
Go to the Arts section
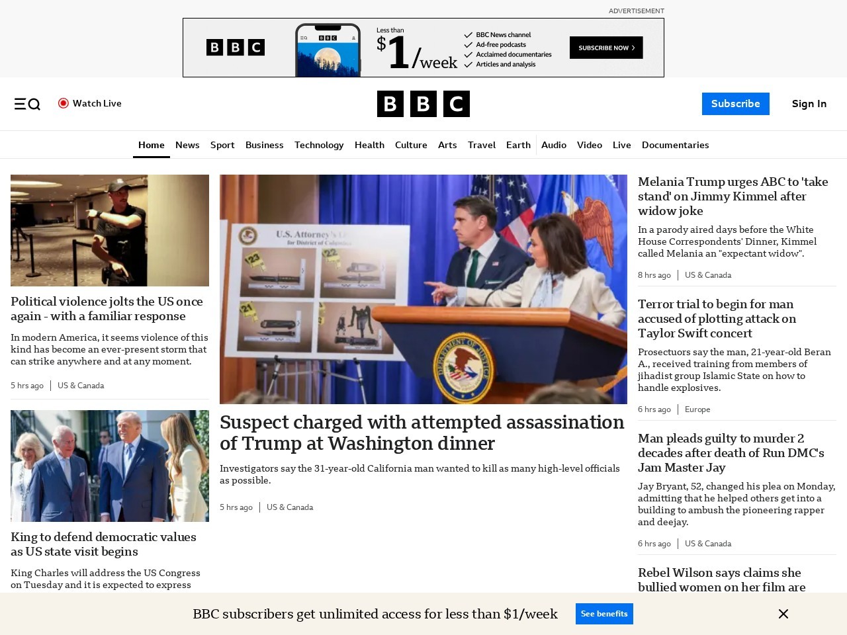pyautogui.click(x=447, y=145)
